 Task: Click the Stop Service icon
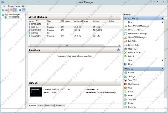click(125, 49)
